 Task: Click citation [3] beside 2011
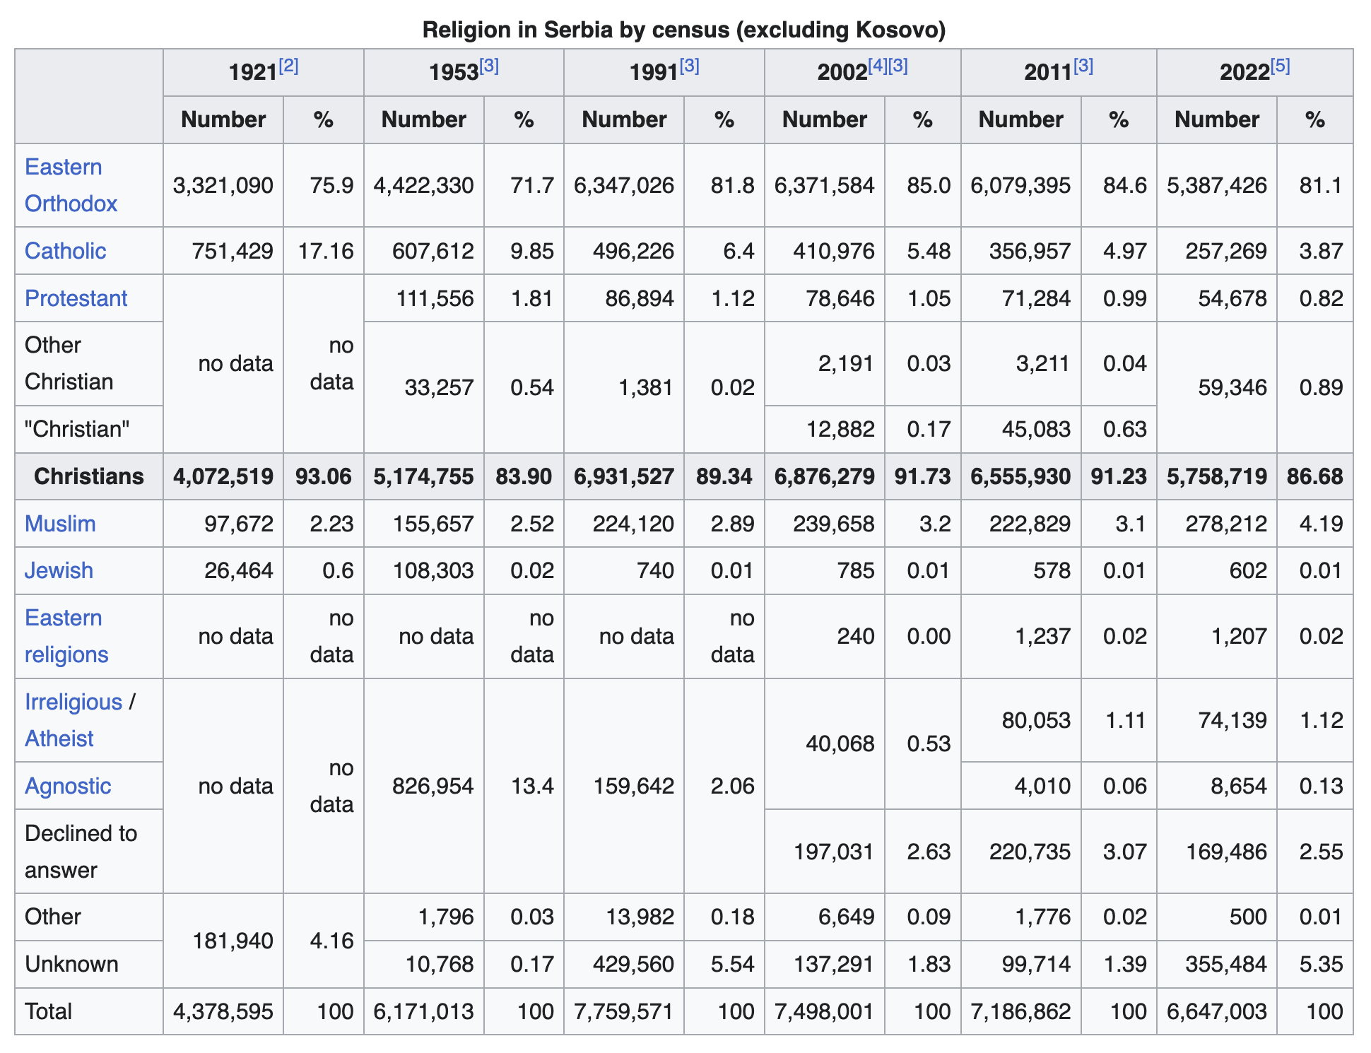[x=1083, y=66]
